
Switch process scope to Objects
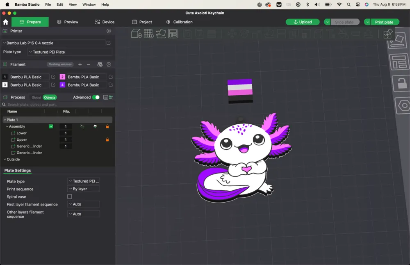click(x=50, y=98)
